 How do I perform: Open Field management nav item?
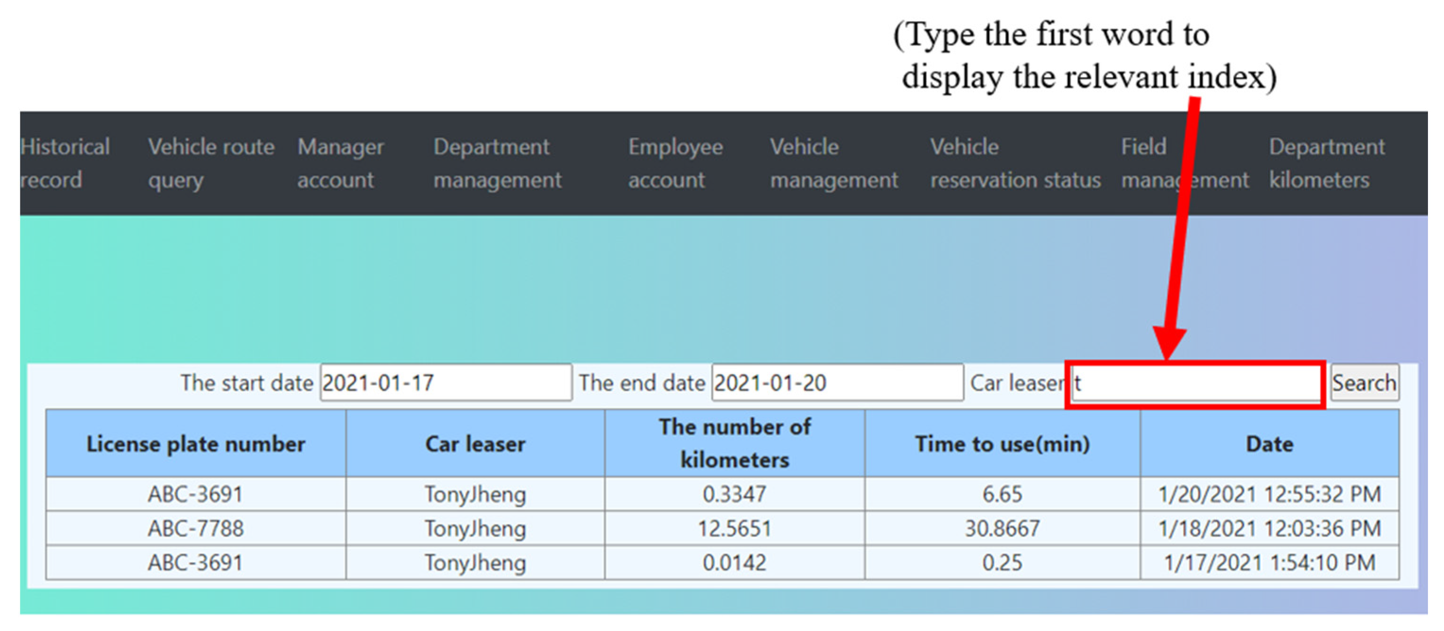1184,163
